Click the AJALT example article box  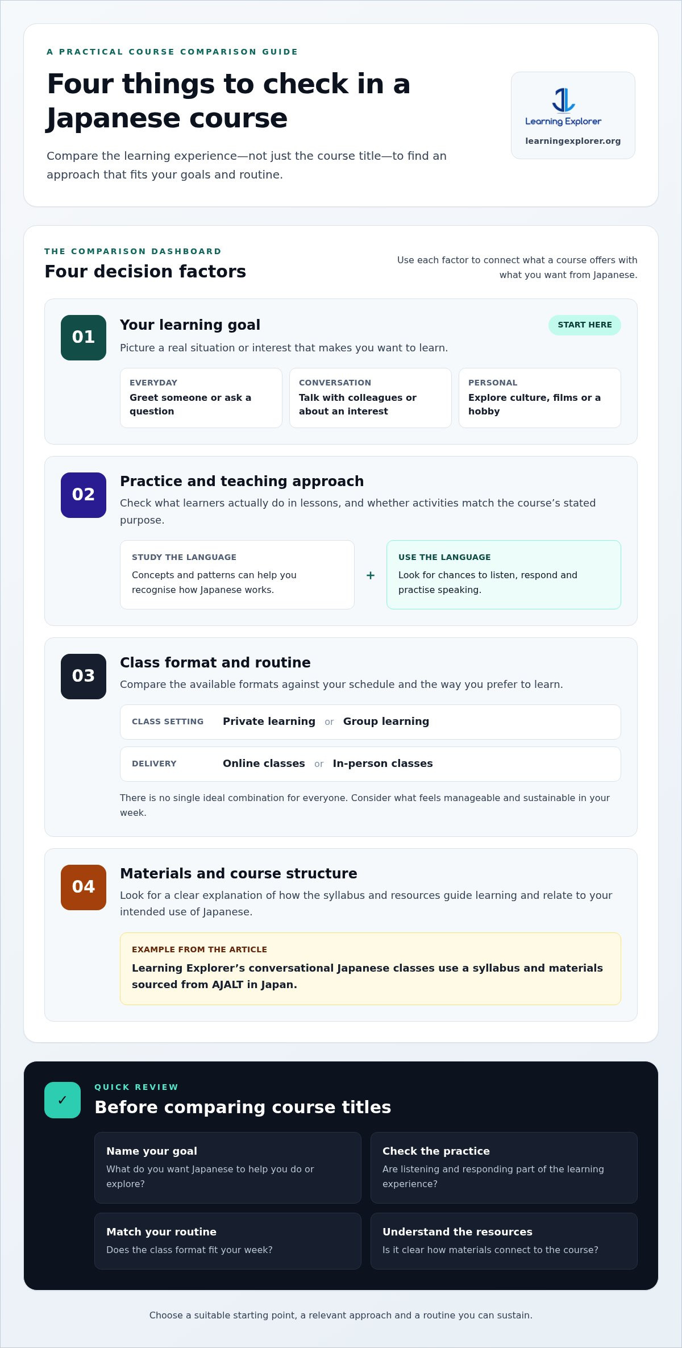[x=371, y=969]
